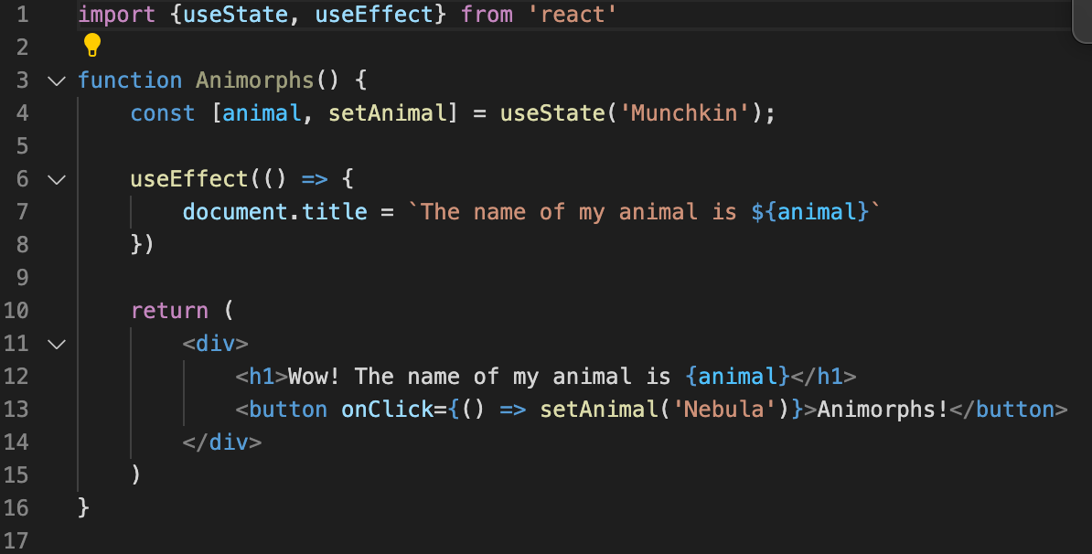Click the closing button tag
1092x554 pixels.
point(1009,410)
